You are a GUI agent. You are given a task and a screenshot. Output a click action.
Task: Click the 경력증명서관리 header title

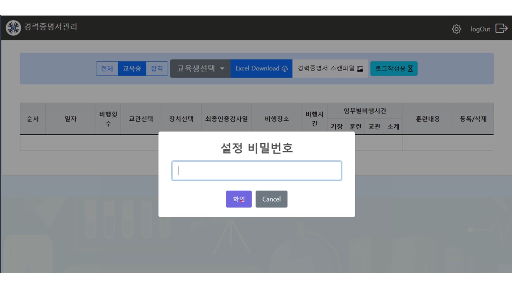(50, 27)
